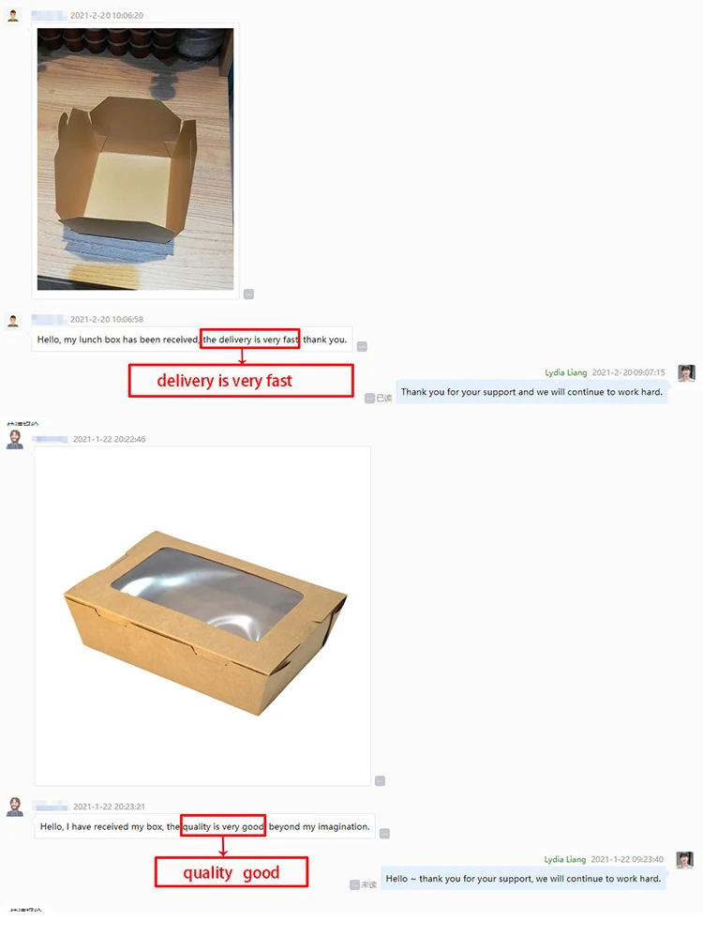Click the red 'delivery is very fast' label
Viewport: 703px width, 951px height.
[x=241, y=381]
